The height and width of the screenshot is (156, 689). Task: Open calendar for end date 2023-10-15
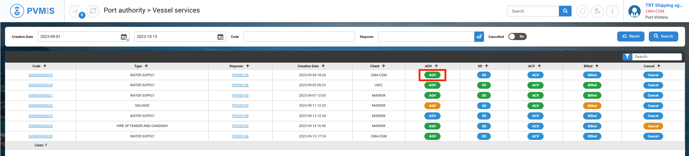tap(220, 37)
